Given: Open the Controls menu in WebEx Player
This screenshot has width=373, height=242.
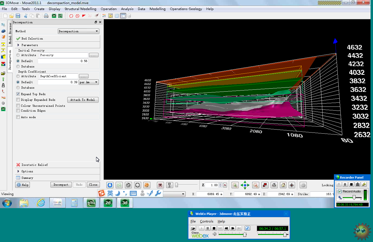Looking at the screenshot, I should [x=207, y=221].
